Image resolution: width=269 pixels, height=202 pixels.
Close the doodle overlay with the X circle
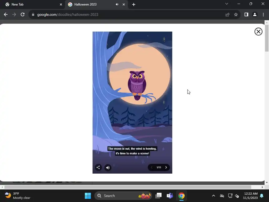(258, 32)
